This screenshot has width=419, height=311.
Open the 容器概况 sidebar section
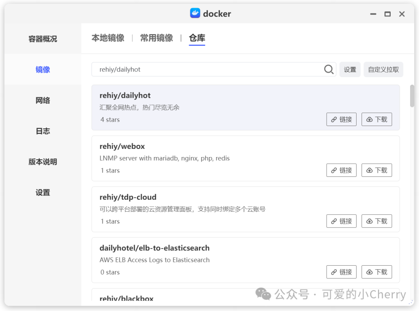point(43,39)
